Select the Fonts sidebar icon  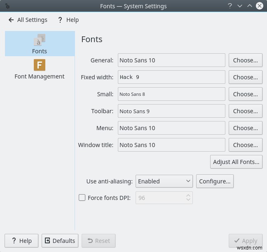[x=40, y=40]
